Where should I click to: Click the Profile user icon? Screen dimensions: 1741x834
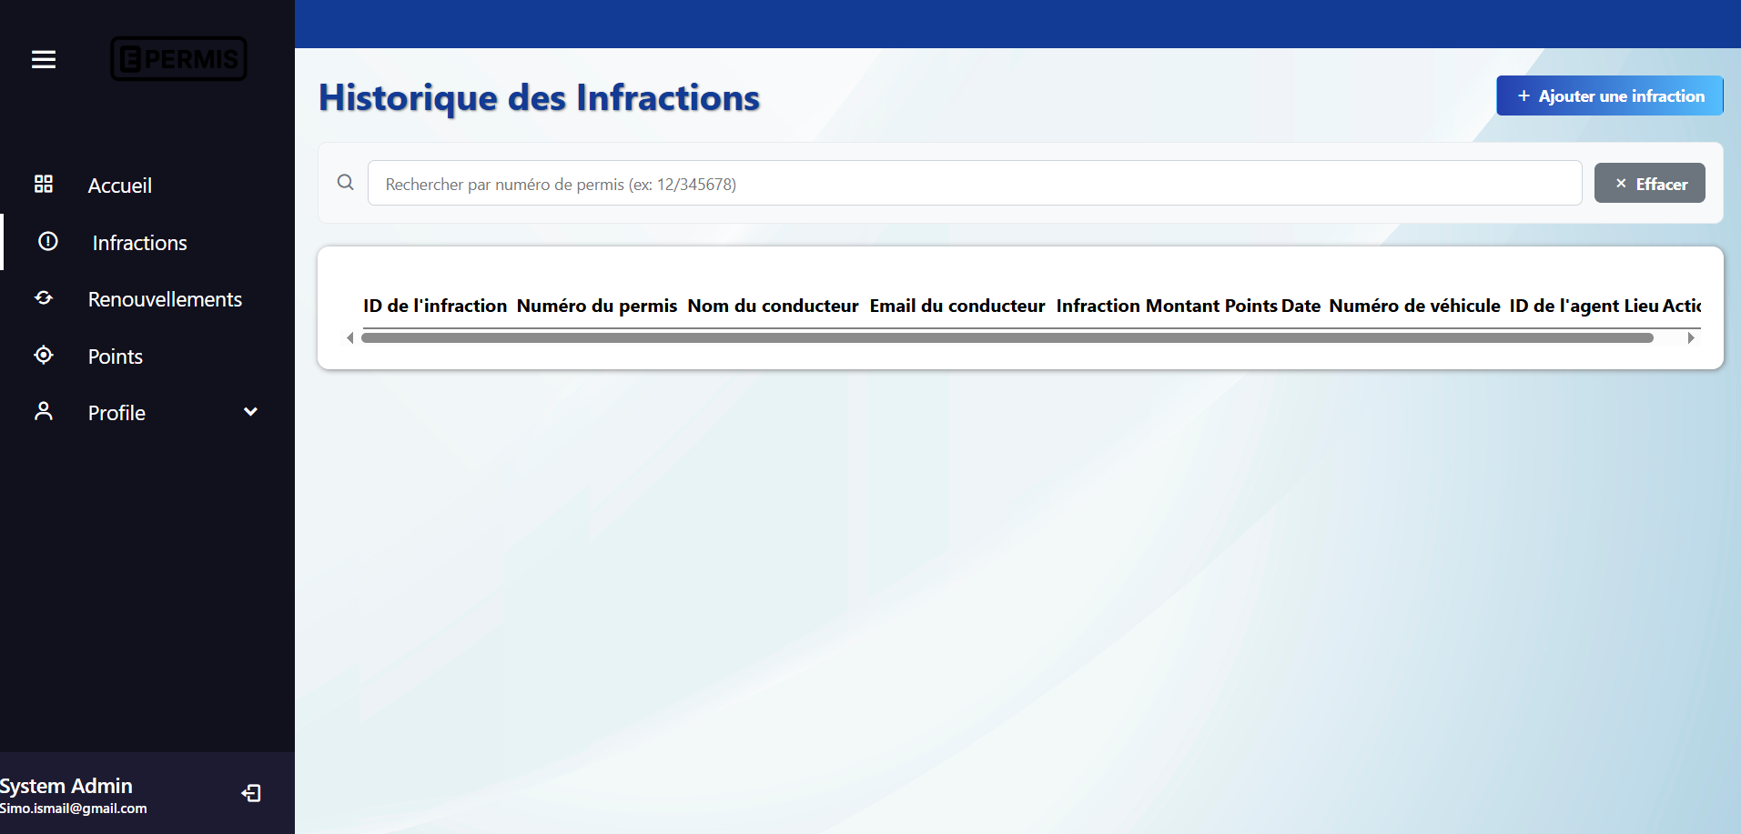(44, 412)
